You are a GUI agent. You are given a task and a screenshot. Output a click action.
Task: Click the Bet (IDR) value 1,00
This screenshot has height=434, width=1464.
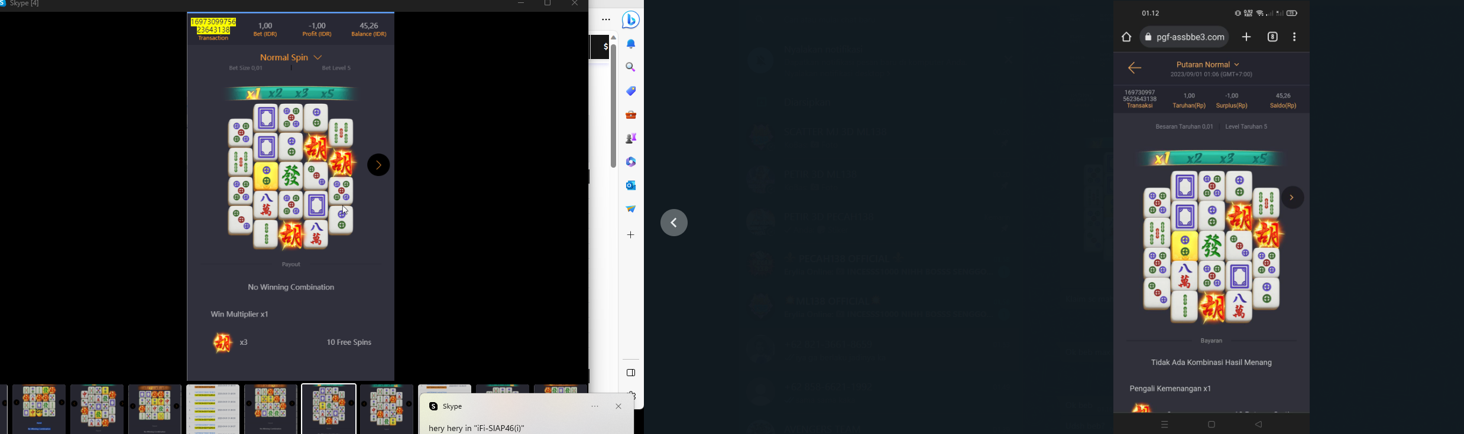coord(265,25)
